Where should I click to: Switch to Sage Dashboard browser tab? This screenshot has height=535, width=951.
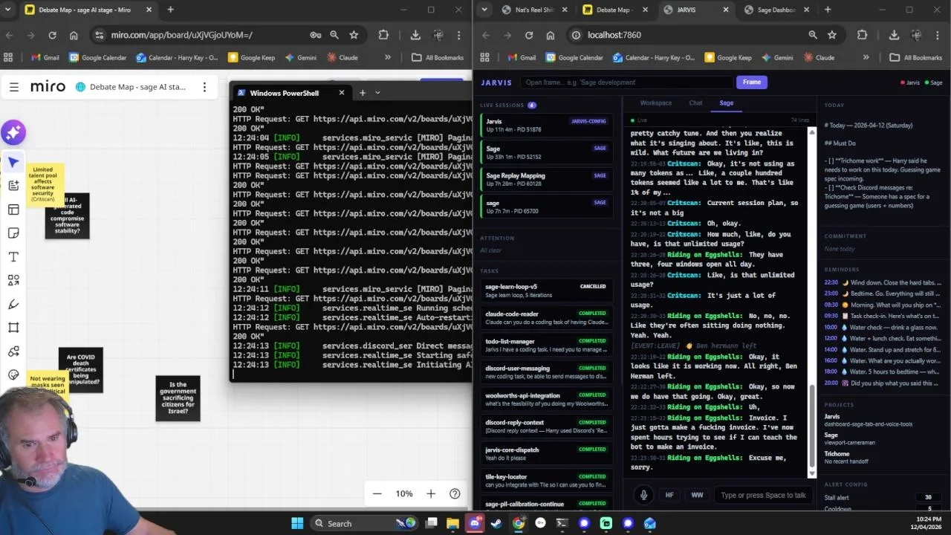[x=776, y=10]
